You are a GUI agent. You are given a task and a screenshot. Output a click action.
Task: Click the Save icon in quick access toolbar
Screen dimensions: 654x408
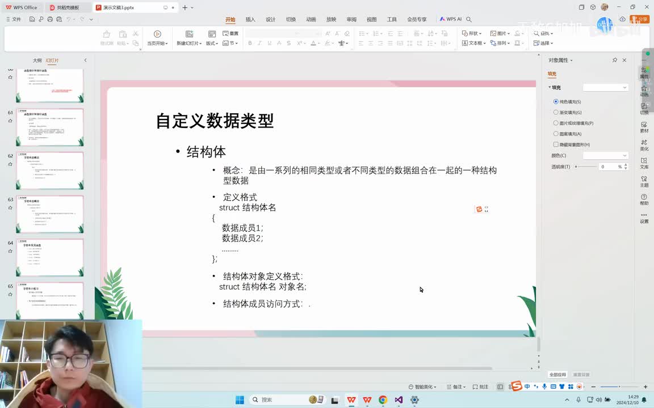[32, 19]
